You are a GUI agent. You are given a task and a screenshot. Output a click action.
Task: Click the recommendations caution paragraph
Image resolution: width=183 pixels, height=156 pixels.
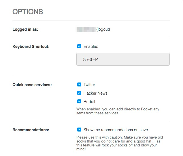120,144
